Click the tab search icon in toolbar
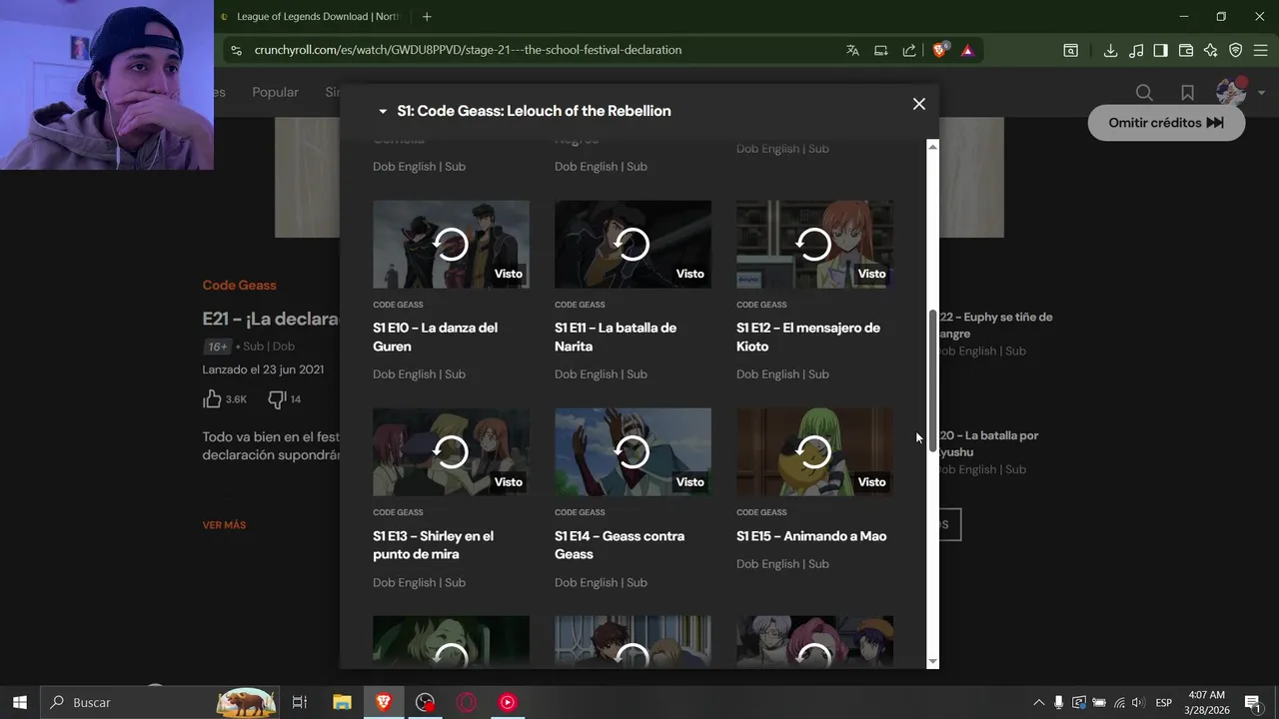The height and width of the screenshot is (719, 1279). (x=1070, y=50)
